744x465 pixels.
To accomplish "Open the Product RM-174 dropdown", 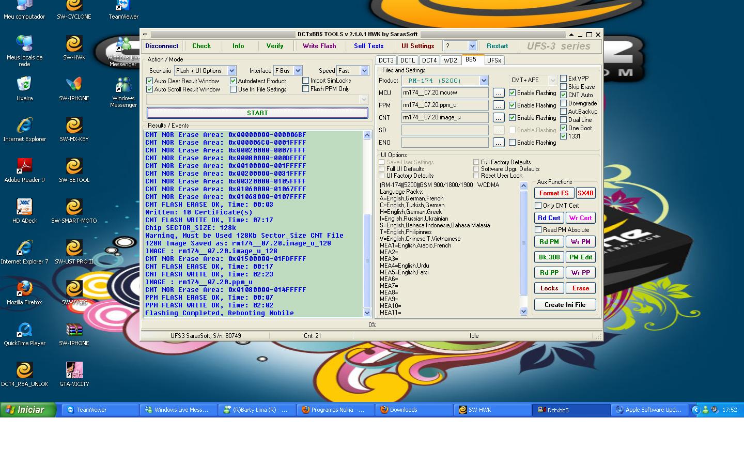I will (x=484, y=81).
